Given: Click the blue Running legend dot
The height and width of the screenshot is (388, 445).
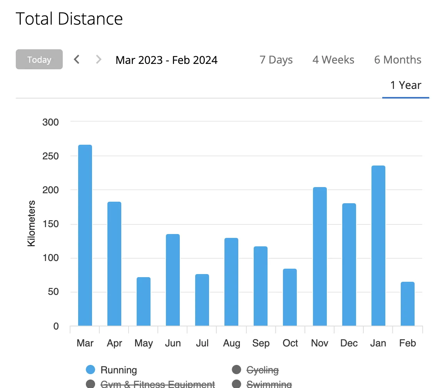Looking at the screenshot, I should tap(90, 370).
